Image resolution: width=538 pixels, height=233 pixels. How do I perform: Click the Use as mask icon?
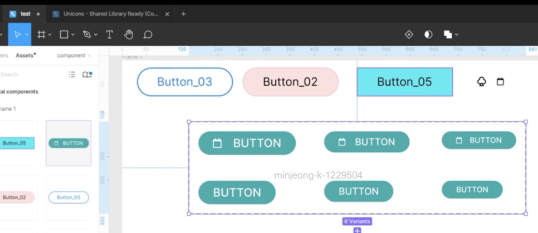pyautogui.click(x=428, y=34)
